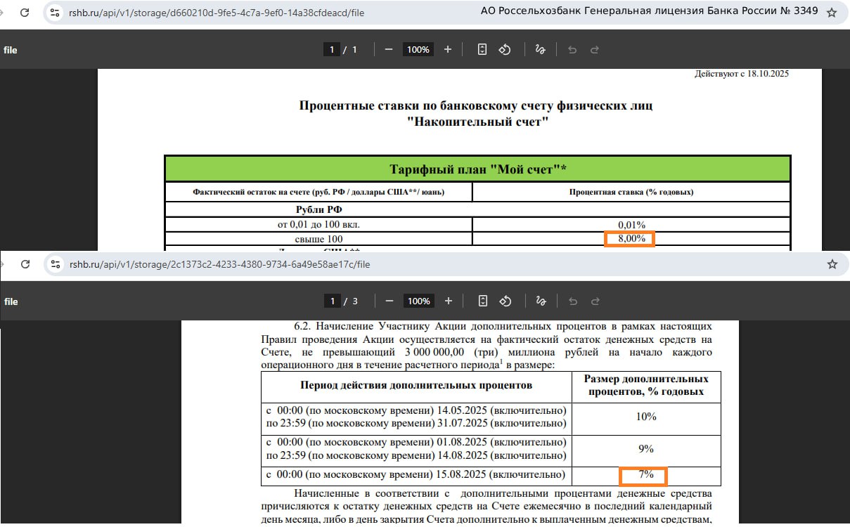Reload the upper browser page
850x527 pixels.
click(25, 13)
